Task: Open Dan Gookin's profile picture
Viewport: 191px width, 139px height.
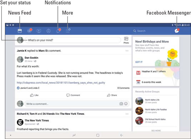Action: [x=20, y=60]
